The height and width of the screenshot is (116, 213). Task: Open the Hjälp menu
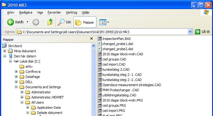click(85, 12)
